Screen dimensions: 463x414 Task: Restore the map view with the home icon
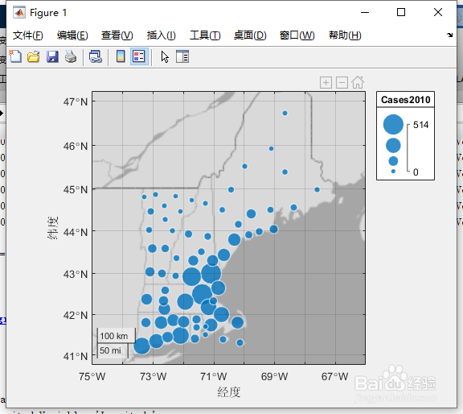358,82
